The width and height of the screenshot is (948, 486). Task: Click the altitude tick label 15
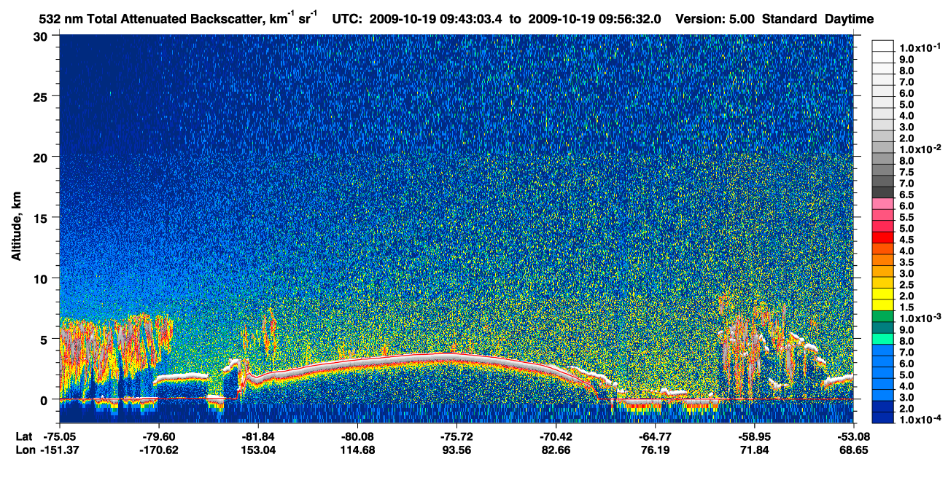point(41,217)
